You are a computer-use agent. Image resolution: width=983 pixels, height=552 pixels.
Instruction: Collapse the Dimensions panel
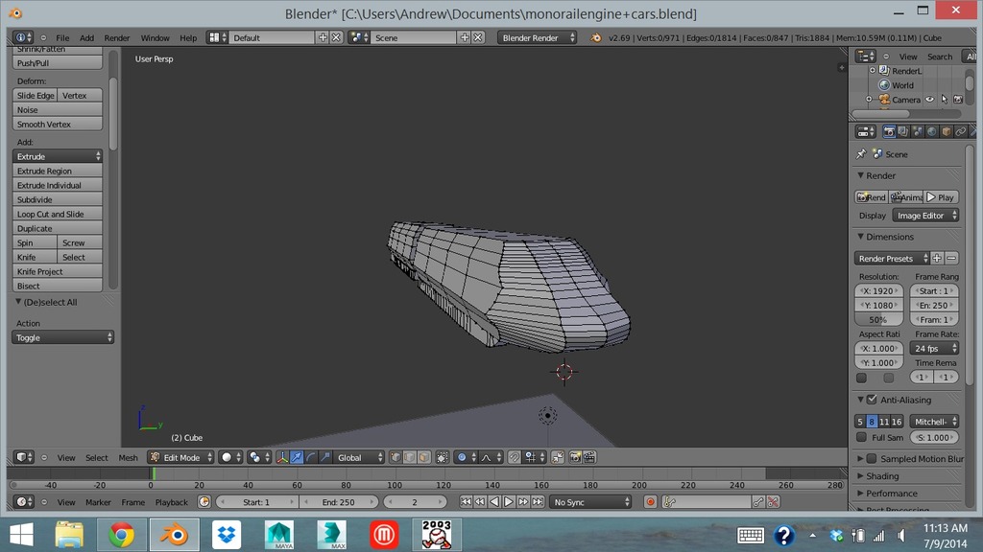(x=861, y=237)
